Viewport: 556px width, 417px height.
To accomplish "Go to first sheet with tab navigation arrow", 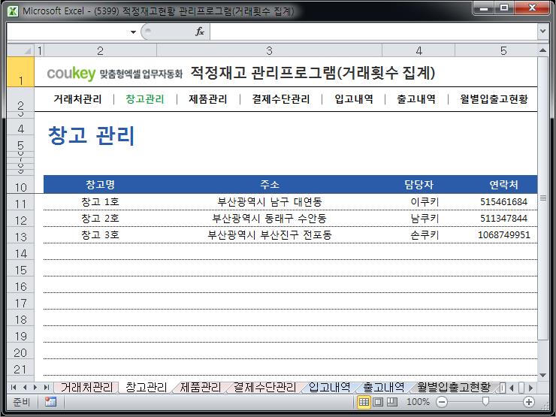I will point(14,387).
